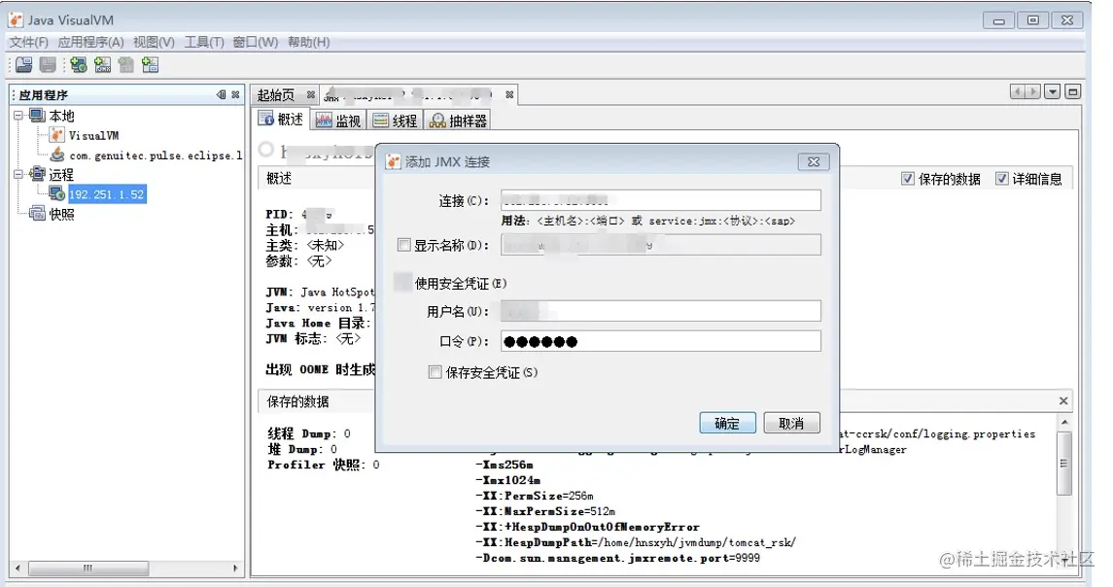Viewport: 1113px width, 587px height.
Task: Click right arrow of applications horizontal scrollbar
Action: (235, 568)
